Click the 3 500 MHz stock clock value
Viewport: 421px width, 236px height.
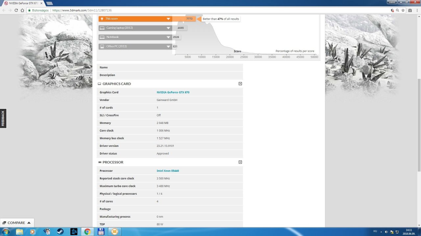tap(163, 178)
